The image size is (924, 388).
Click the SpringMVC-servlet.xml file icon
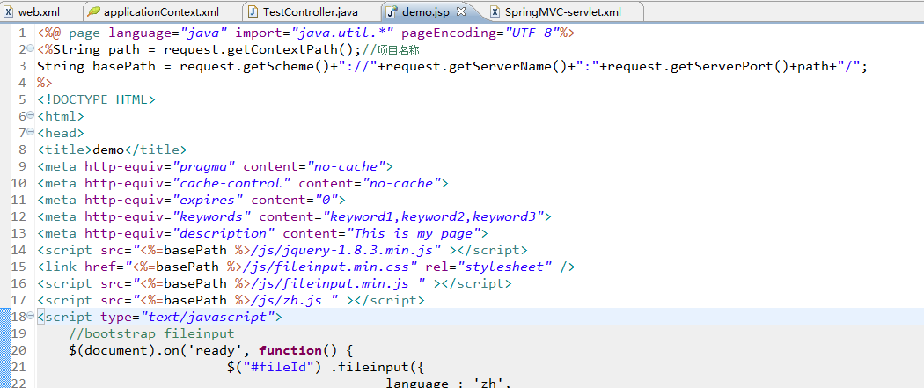[495, 11]
